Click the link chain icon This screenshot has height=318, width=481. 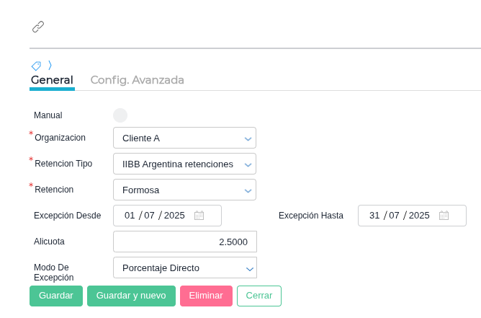tap(38, 27)
